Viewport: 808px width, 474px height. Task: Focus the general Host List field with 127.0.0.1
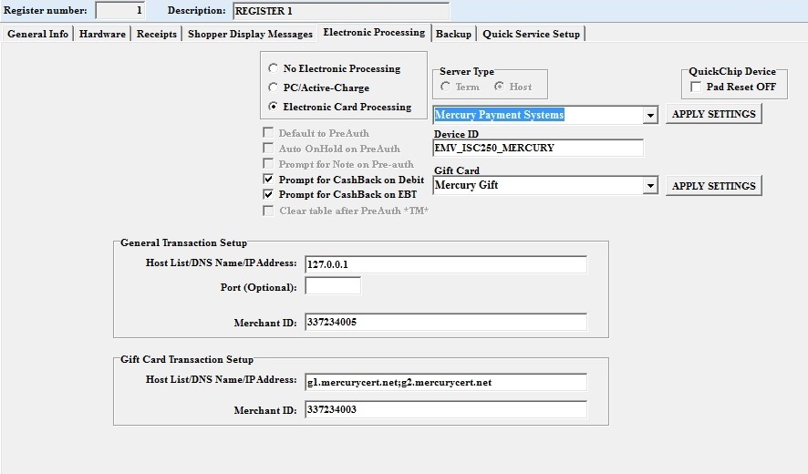pos(445,264)
